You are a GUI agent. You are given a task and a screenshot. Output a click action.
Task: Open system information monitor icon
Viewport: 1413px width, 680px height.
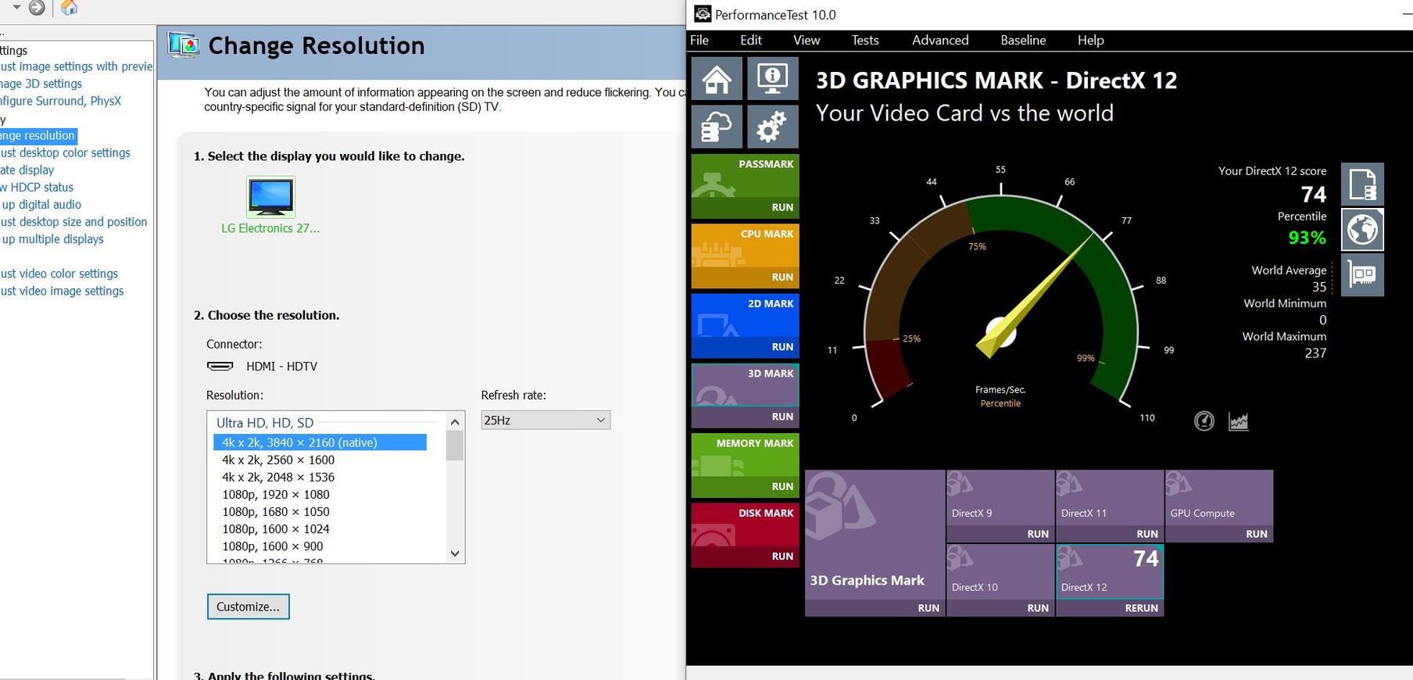(773, 78)
